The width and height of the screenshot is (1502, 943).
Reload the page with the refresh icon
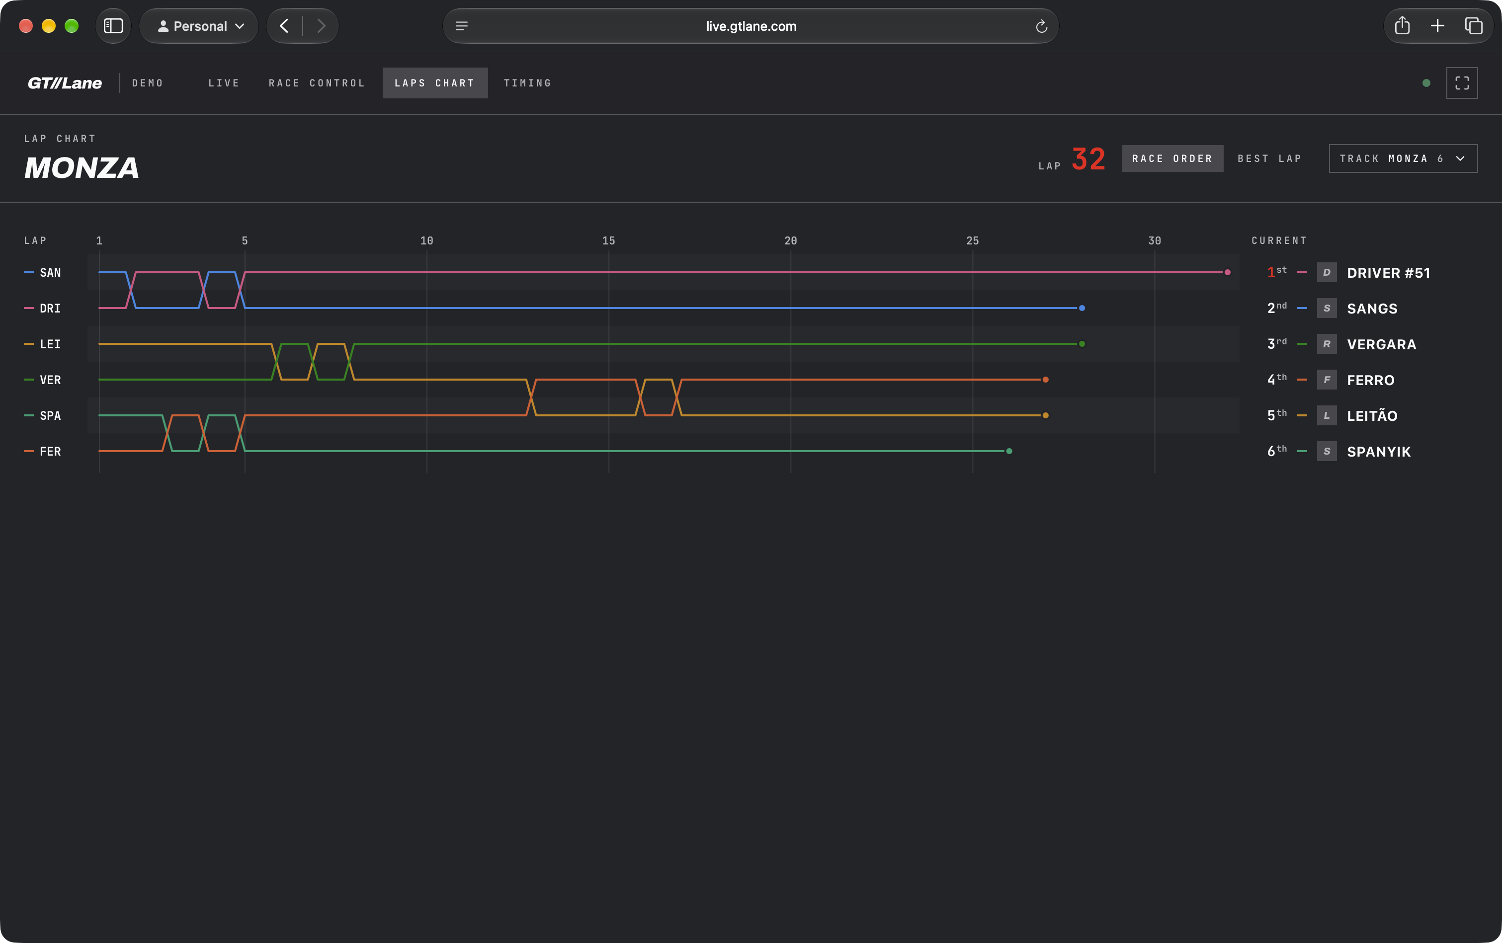coord(1041,26)
